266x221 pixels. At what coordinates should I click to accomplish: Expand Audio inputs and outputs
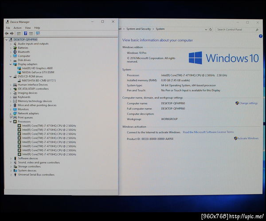(11, 44)
